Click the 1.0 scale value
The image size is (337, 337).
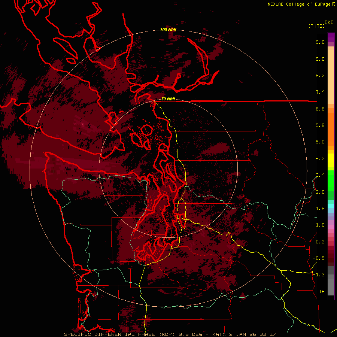coord(320,225)
